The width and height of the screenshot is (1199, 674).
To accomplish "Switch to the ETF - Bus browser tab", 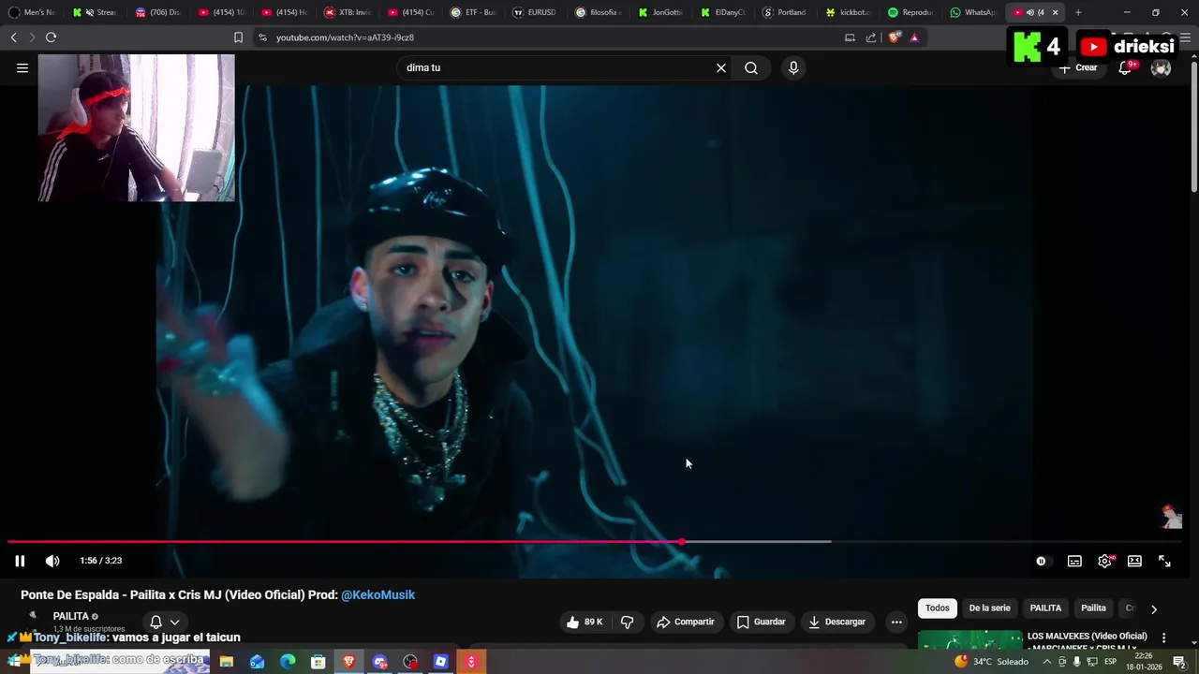I will point(473,12).
